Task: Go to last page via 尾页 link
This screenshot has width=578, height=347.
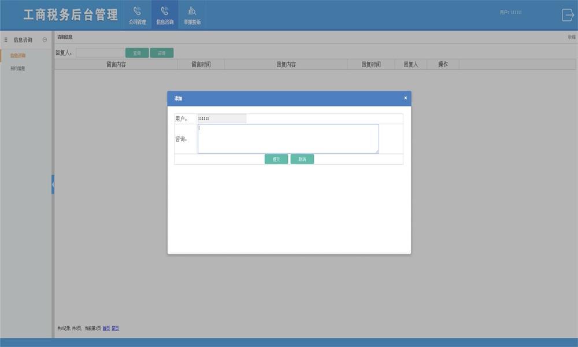Action: [115, 328]
